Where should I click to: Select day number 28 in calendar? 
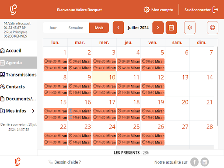(x=210, y=127)
